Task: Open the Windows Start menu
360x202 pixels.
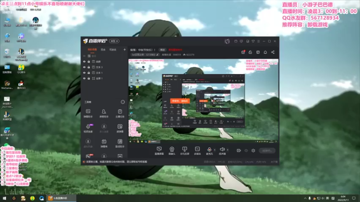Action: 4,198
